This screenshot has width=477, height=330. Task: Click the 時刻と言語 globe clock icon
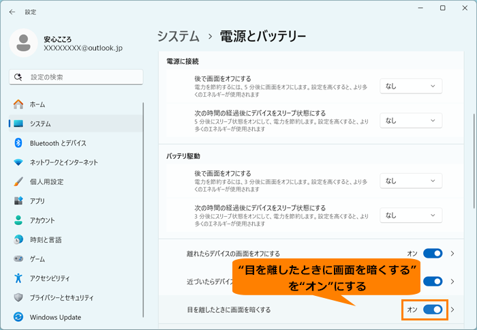coord(18,239)
